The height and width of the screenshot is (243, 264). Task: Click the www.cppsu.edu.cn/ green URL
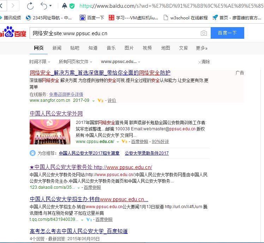[x=95, y=142]
